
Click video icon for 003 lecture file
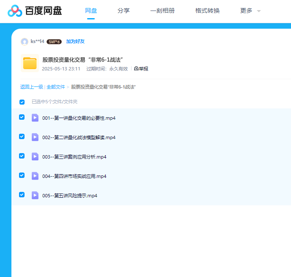point(35,156)
